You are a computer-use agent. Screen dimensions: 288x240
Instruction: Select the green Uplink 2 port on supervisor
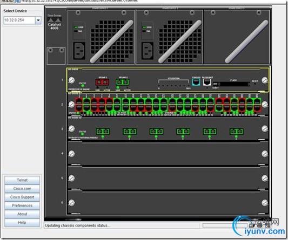pos(122,82)
